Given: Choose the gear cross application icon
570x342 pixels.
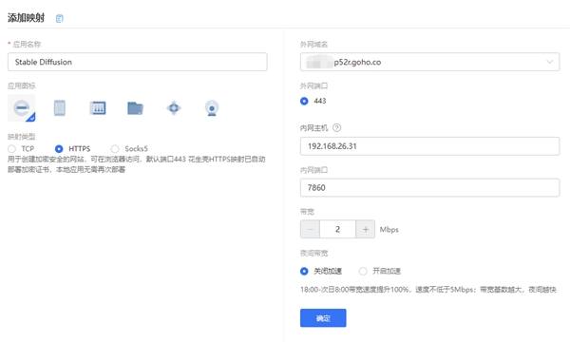Looking at the screenshot, I should 174,108.
